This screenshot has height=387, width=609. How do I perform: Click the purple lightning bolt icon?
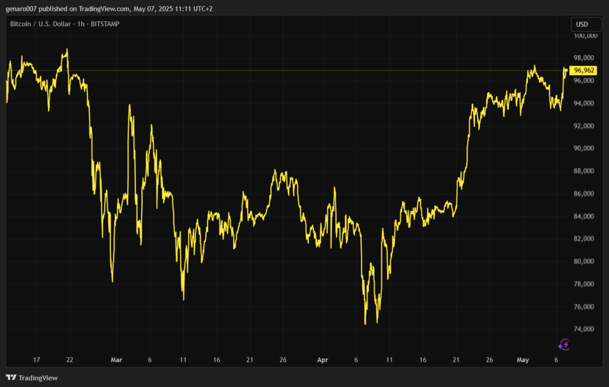tap(564, 344)
